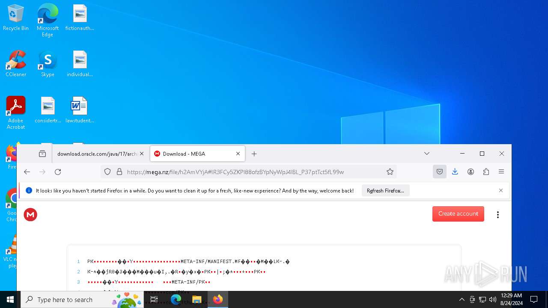This screenshot has height=308, width=548.
Task: Open Windows Start menu
Action: [10, 299]
